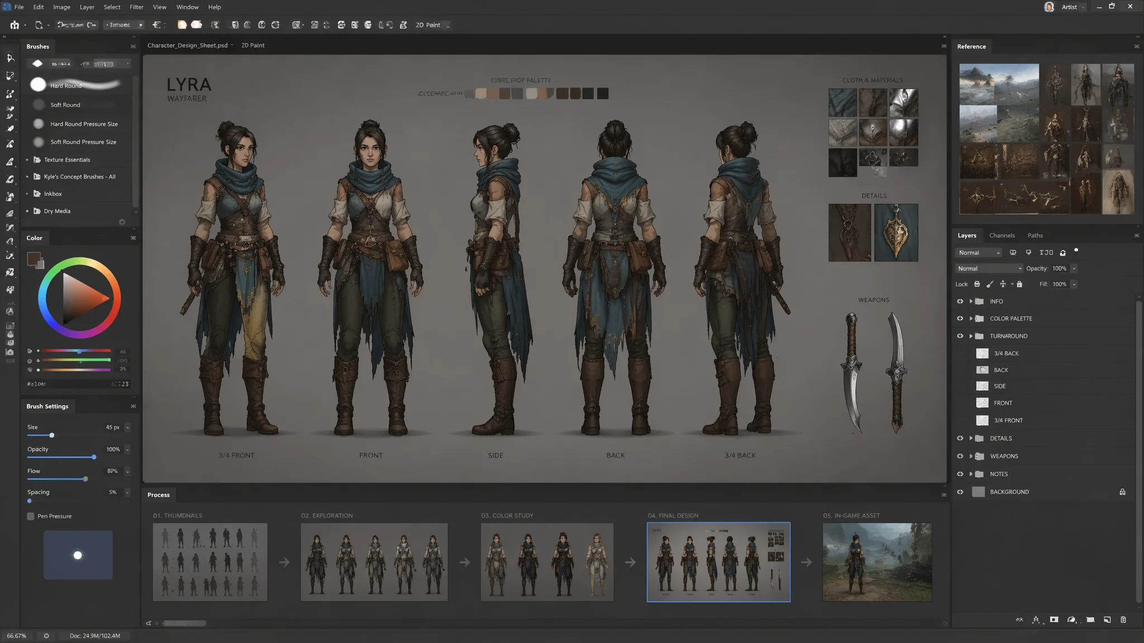The image size is (1144, 643).
Task: Open the 01. THUMBNAILS process image
Action: pos(210,562)
